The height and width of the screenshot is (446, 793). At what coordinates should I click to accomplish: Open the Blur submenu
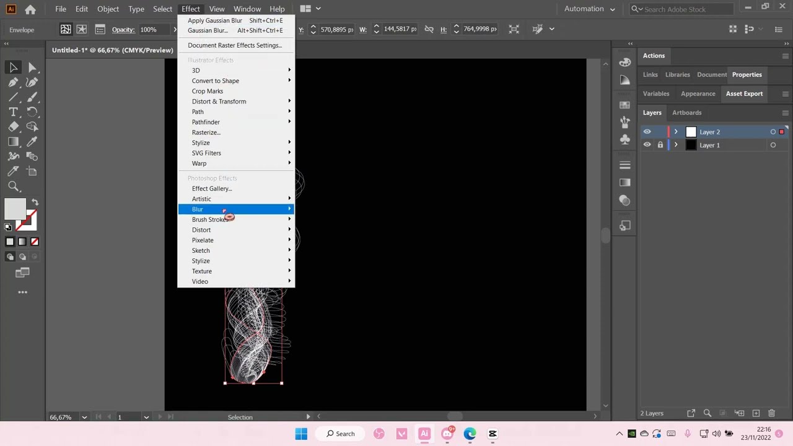coord(236,209)
